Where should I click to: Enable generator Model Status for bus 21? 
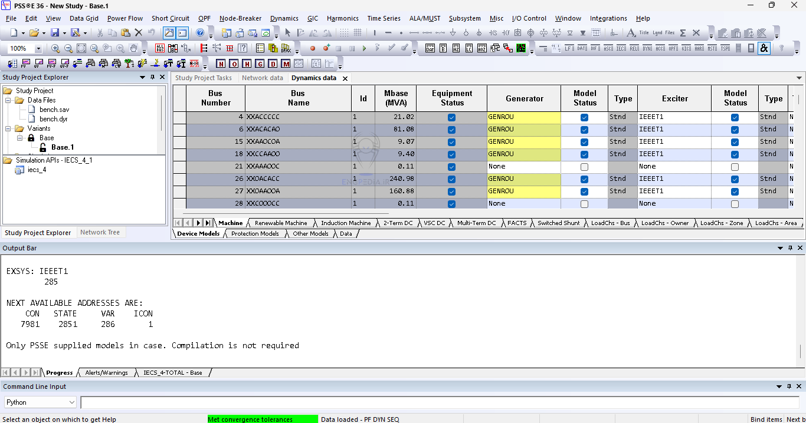584,167
